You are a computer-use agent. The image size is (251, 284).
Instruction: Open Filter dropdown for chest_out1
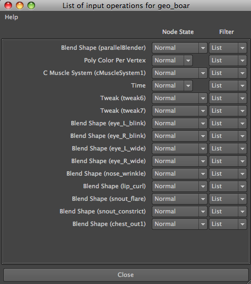[228, 224]
